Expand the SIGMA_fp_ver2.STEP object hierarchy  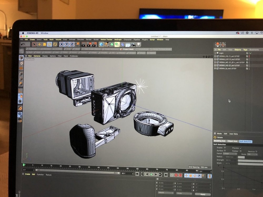215,69
